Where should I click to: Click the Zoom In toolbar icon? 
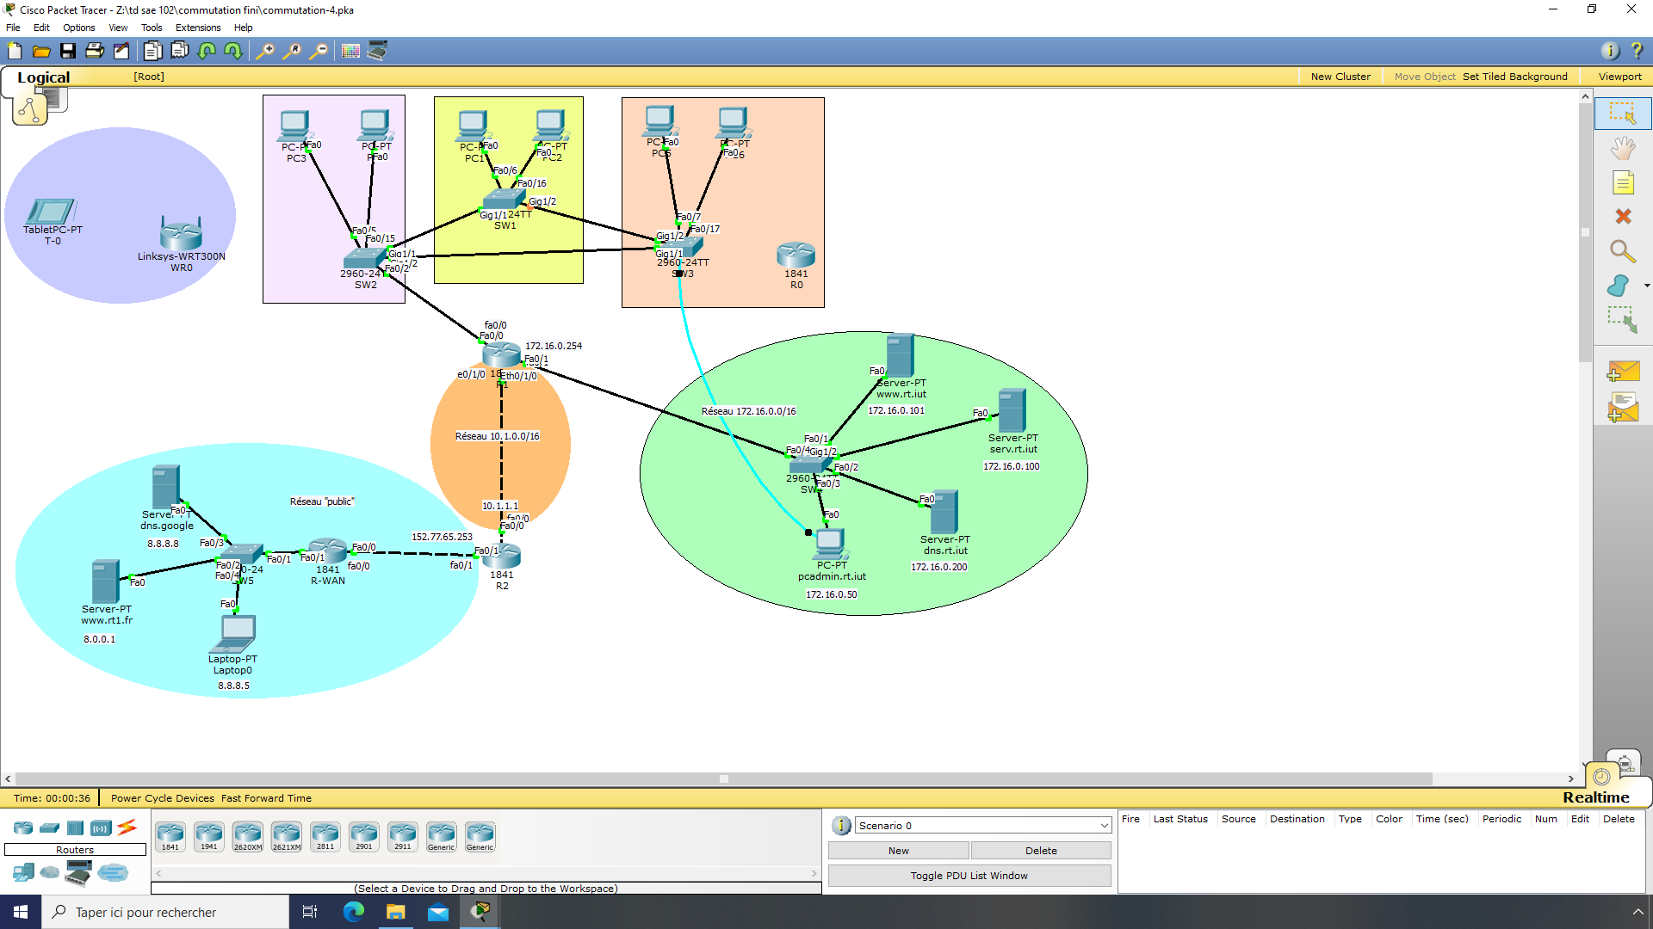(265, 51)
